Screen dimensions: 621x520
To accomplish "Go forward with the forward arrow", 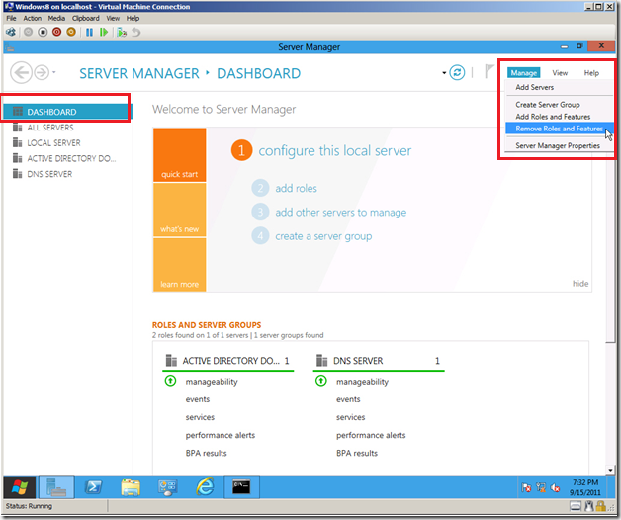I will coord(42,73).
